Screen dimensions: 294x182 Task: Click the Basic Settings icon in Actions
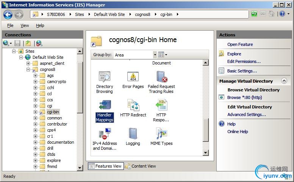(x=221, y=71)
